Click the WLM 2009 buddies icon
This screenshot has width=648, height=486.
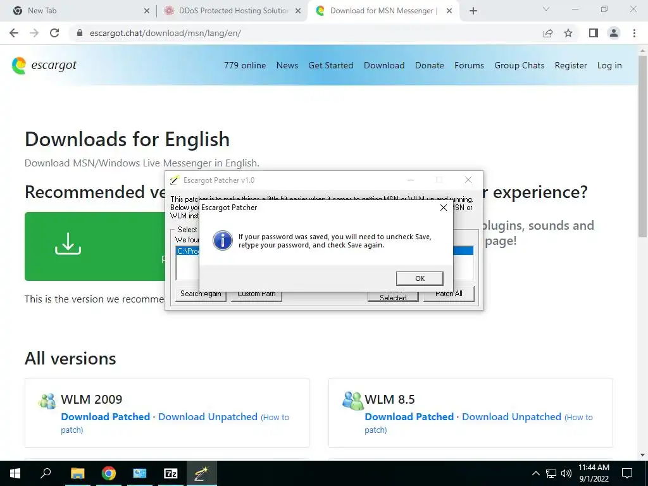(47, 401)
